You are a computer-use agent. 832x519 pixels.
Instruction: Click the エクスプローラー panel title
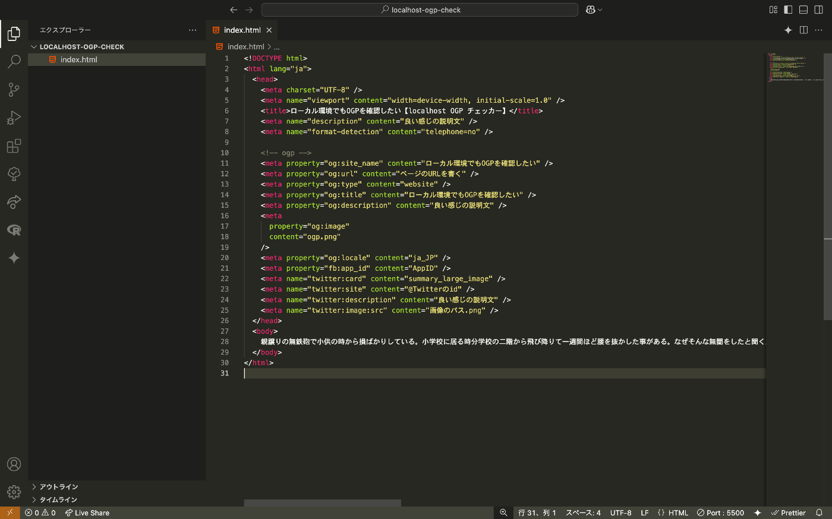point(65,30)
